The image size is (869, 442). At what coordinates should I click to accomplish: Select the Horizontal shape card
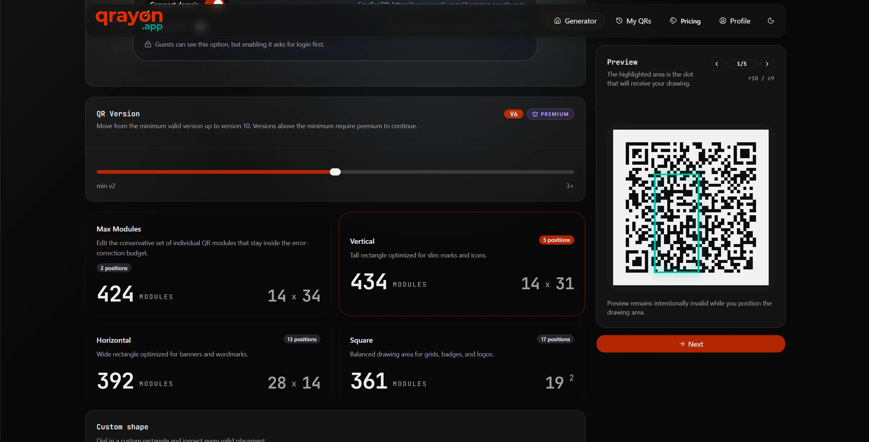(x=209, y=363)
